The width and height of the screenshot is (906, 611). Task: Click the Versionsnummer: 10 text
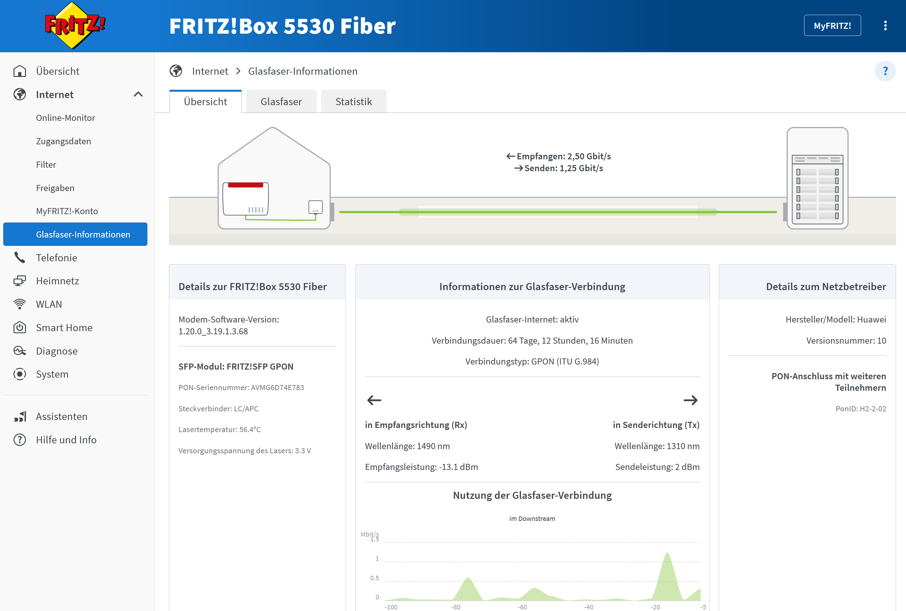pyautogui.click(x=846, y=340)
